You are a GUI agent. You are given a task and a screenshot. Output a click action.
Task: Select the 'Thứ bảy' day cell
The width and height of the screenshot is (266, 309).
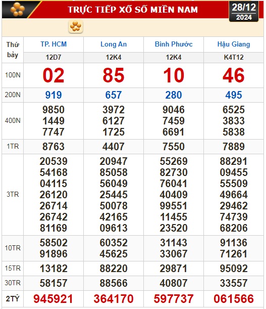pos(13,50)
